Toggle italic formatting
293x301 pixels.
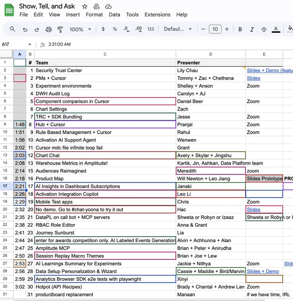pyautogui.click(x=252, y=29)
